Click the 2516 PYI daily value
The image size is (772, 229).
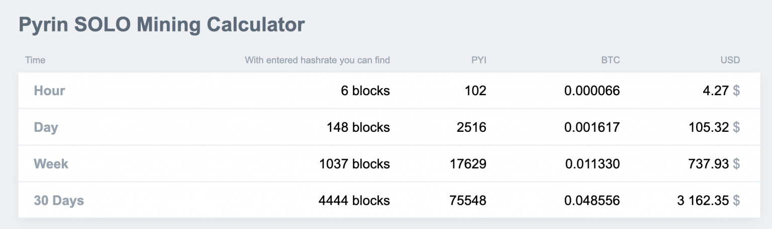point(471,127)
